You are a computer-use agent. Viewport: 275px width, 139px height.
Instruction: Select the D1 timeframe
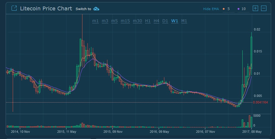165,21
